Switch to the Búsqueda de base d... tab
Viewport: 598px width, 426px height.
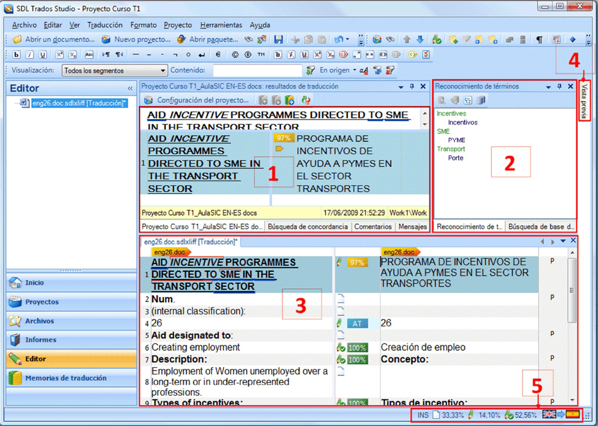[x=541, y=227]
